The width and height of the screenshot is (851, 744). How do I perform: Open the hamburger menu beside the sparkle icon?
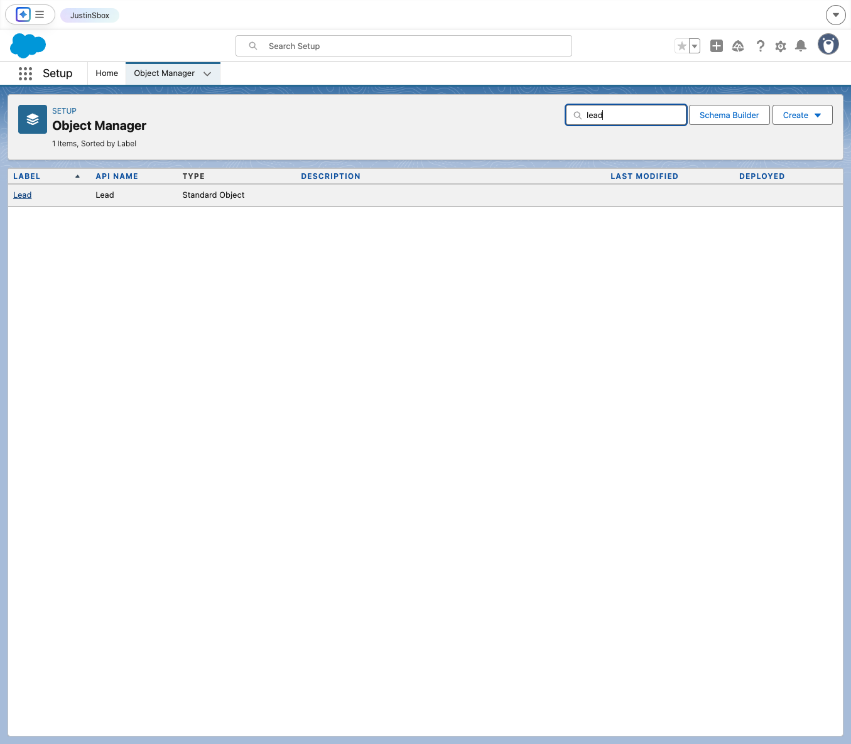click(x=40, y=14)
